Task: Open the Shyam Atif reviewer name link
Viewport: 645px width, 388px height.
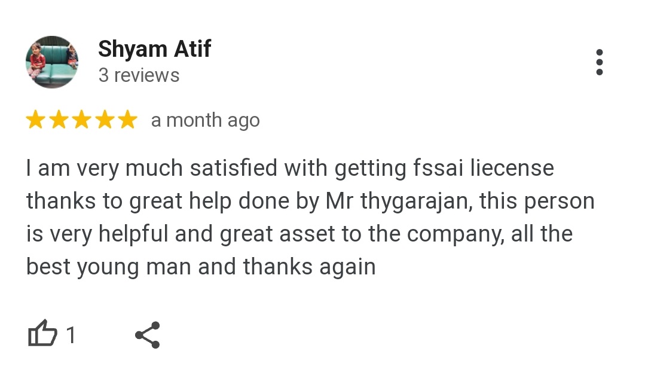Action: coord(155,48)
